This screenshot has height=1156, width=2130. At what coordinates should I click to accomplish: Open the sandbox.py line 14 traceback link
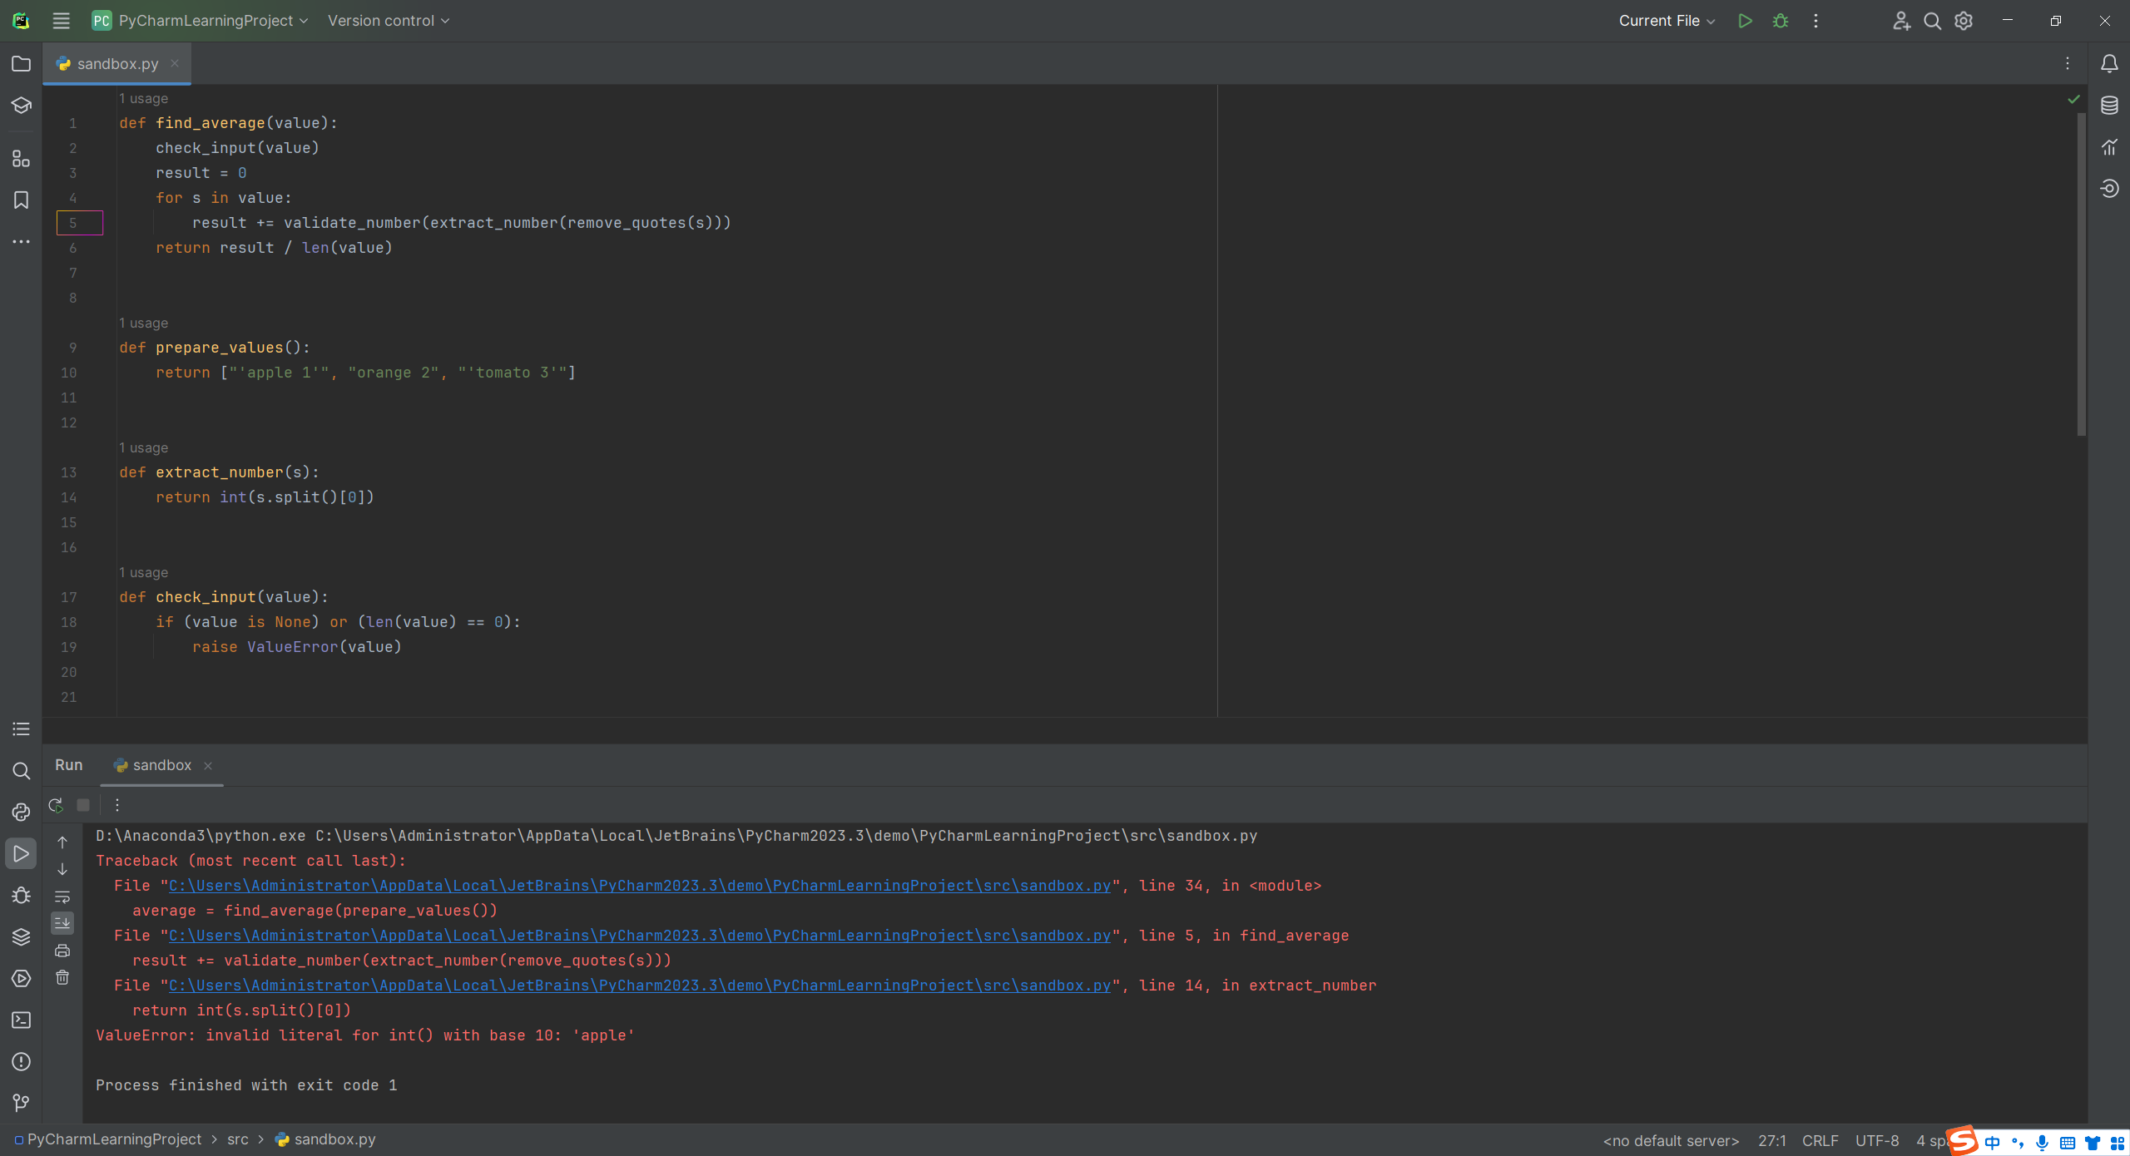pyautogui.click(x=639, y=986)
